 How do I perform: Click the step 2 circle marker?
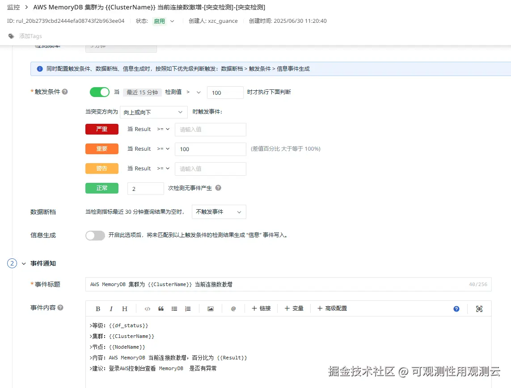click(12, 263)
